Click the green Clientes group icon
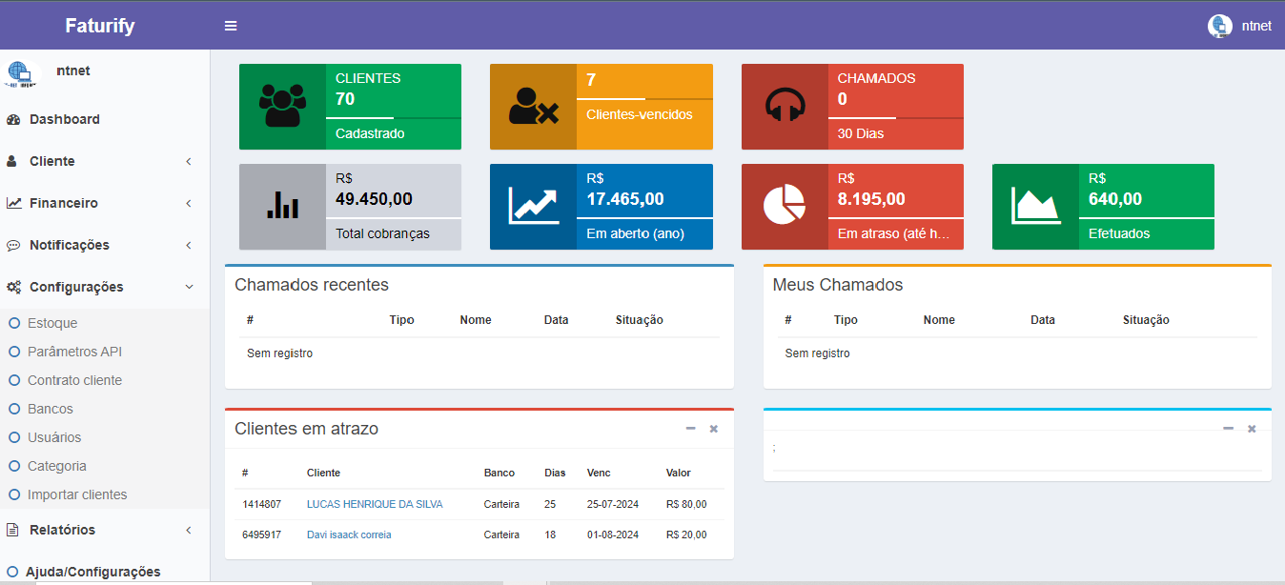Image resolution: width=1285 pixels, height=585 pixels. click(282, 107)
